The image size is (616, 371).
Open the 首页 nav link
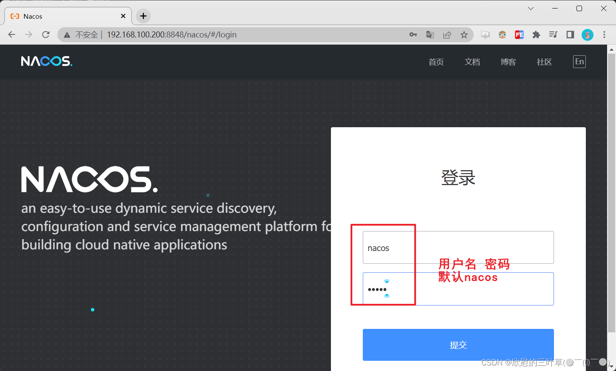[x=436, y=62]
